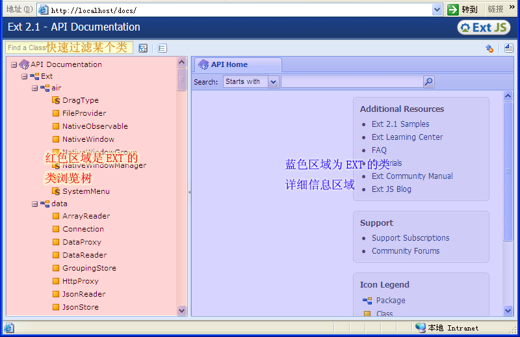This screenshot has height=337, width=520.
Task: Click the browser address URL field
Action: [x=235, y=10]
